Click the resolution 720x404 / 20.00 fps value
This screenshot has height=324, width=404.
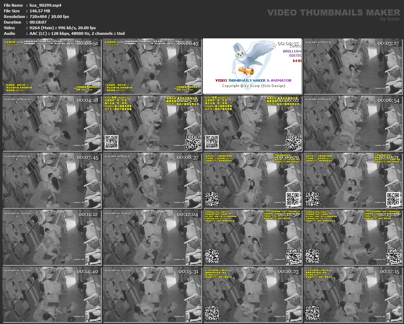click(x=49, y=17)
